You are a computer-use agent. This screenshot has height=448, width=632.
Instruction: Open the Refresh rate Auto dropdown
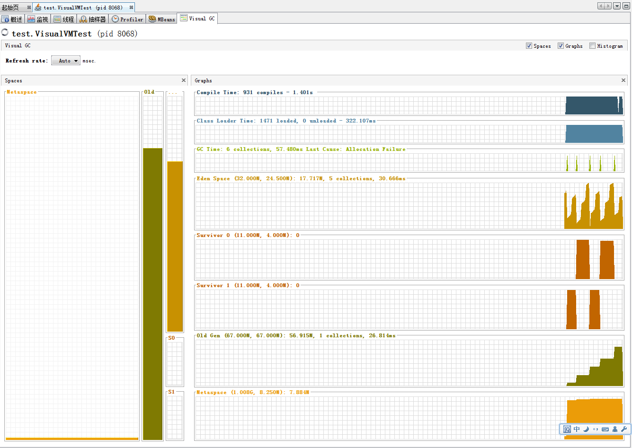point(66,61)
